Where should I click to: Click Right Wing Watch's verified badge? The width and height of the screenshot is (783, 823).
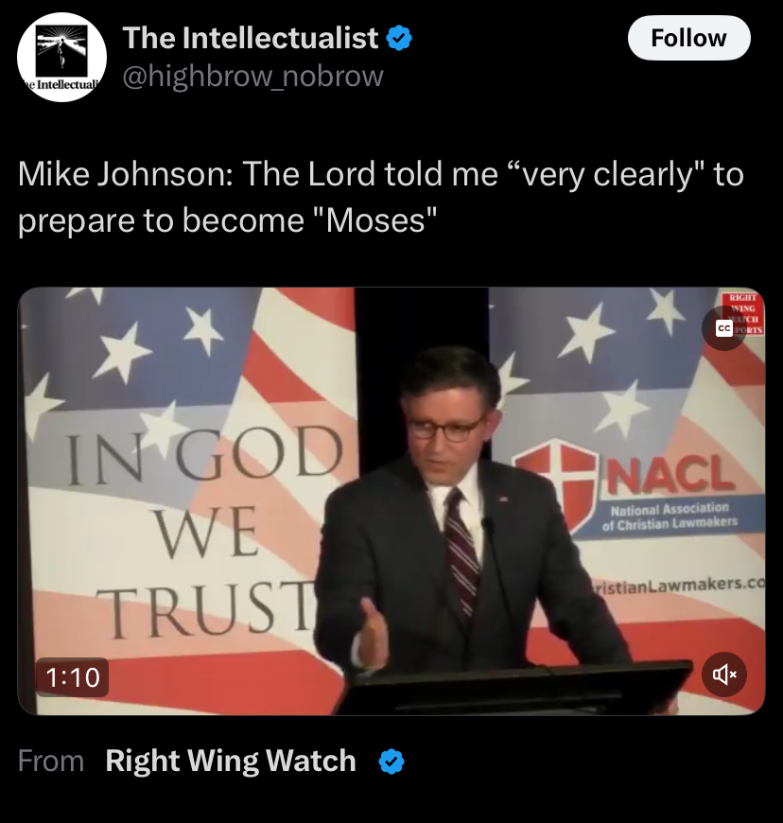[x=391, y=762]
